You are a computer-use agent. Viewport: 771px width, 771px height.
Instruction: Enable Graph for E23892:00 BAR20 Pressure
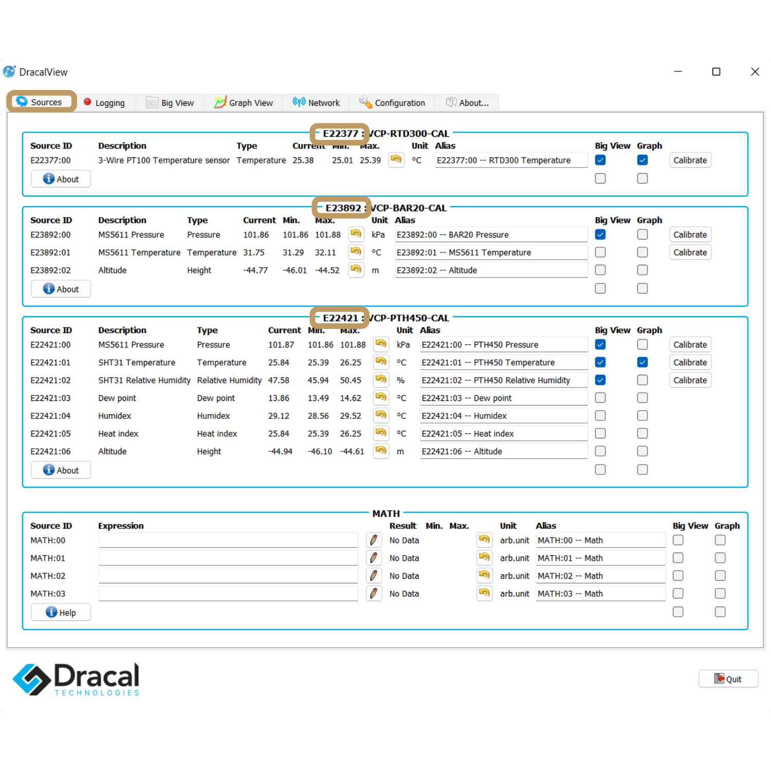(x=642, y=234)
